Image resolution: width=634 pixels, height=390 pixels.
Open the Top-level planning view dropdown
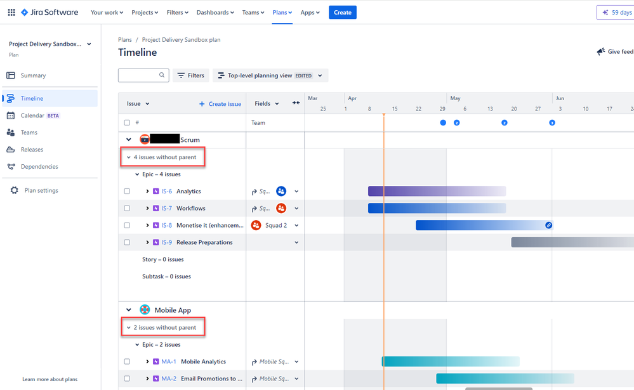(270, 75)
